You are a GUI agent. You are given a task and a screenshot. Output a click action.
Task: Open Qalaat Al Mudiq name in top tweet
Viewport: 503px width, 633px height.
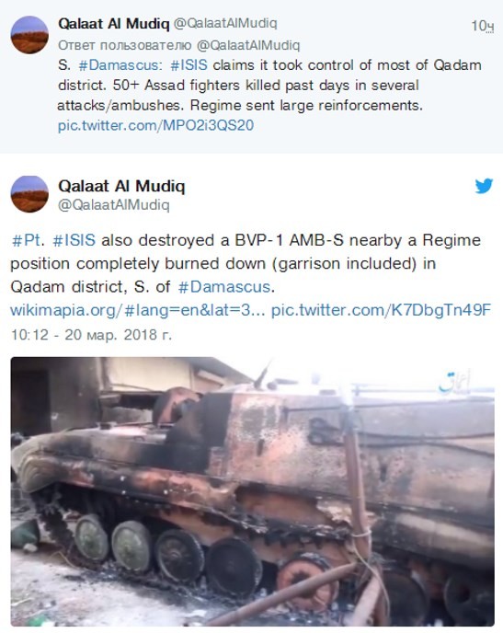point(114,23)
